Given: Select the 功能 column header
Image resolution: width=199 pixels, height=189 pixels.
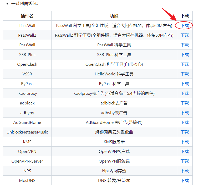Looking at the screenshot, I should point(114,16).
